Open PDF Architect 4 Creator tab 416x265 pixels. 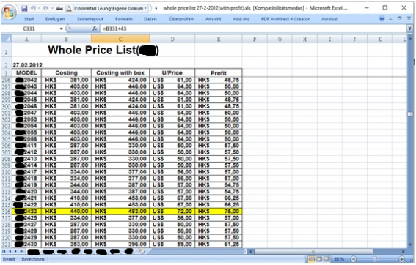coord(285,19)
